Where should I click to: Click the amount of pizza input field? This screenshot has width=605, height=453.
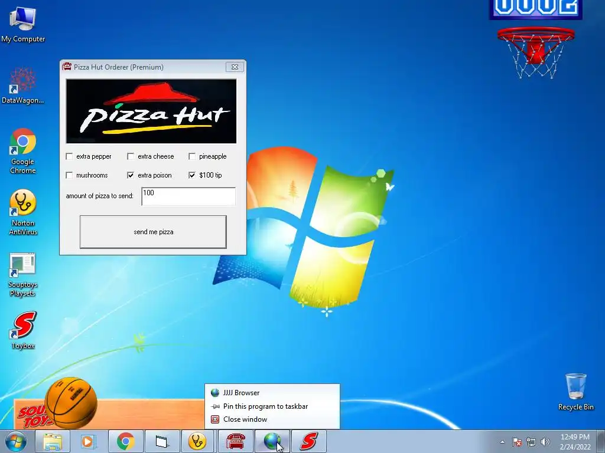(188, 196)
